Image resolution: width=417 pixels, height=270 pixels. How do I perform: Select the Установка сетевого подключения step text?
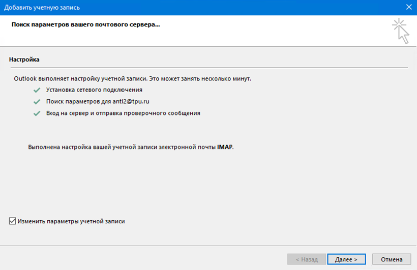click(94, 90)
